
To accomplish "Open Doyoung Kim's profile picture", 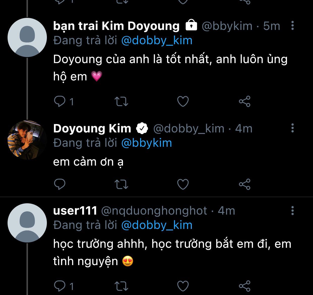I will (x=27, y=140).
